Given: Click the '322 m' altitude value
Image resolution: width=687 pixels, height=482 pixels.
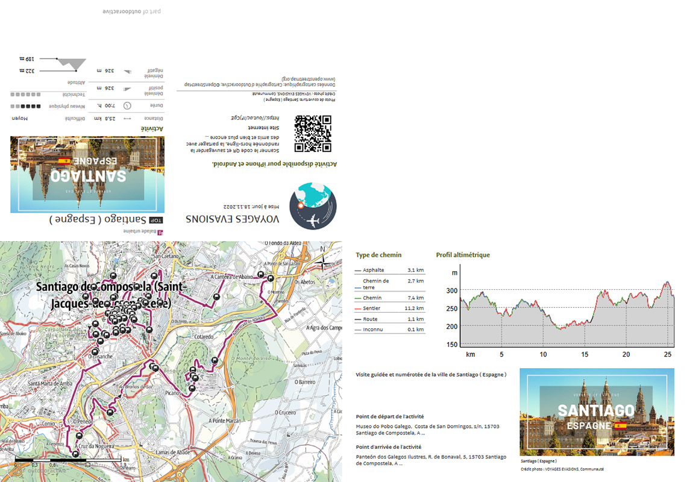Looking at the screenshot, I should point(27,70).
